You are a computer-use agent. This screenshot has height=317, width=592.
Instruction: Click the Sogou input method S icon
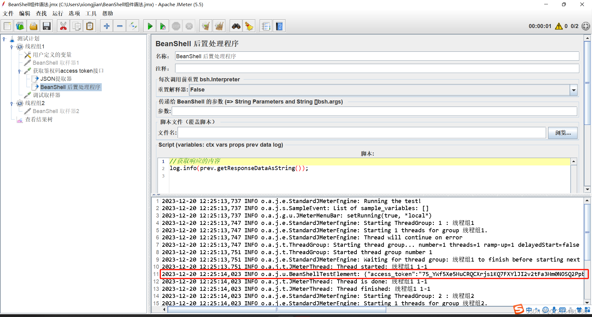519,309
